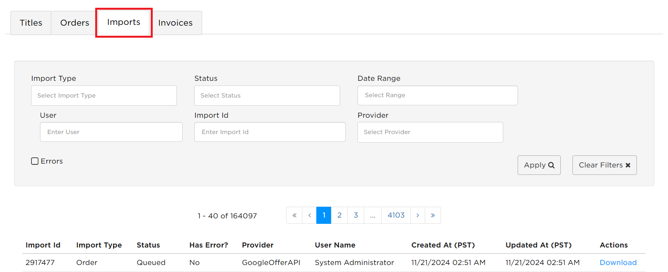Click the Provider column header
Image resolution: width=668 pixels, height=272 pixels.
pyautogui.click(x=258, y=245)
